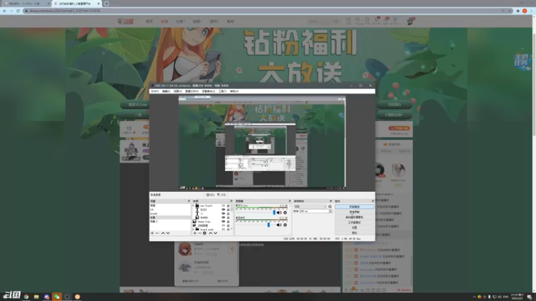This screenshot has width=536, height=301.
Task: Click 启动虚拟摄像机 button in OBS controls
Action: [354, 217]
